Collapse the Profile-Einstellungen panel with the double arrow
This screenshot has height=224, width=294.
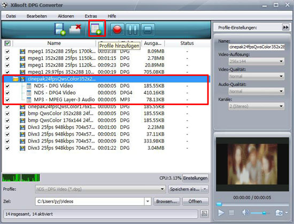tap(285, 27)
